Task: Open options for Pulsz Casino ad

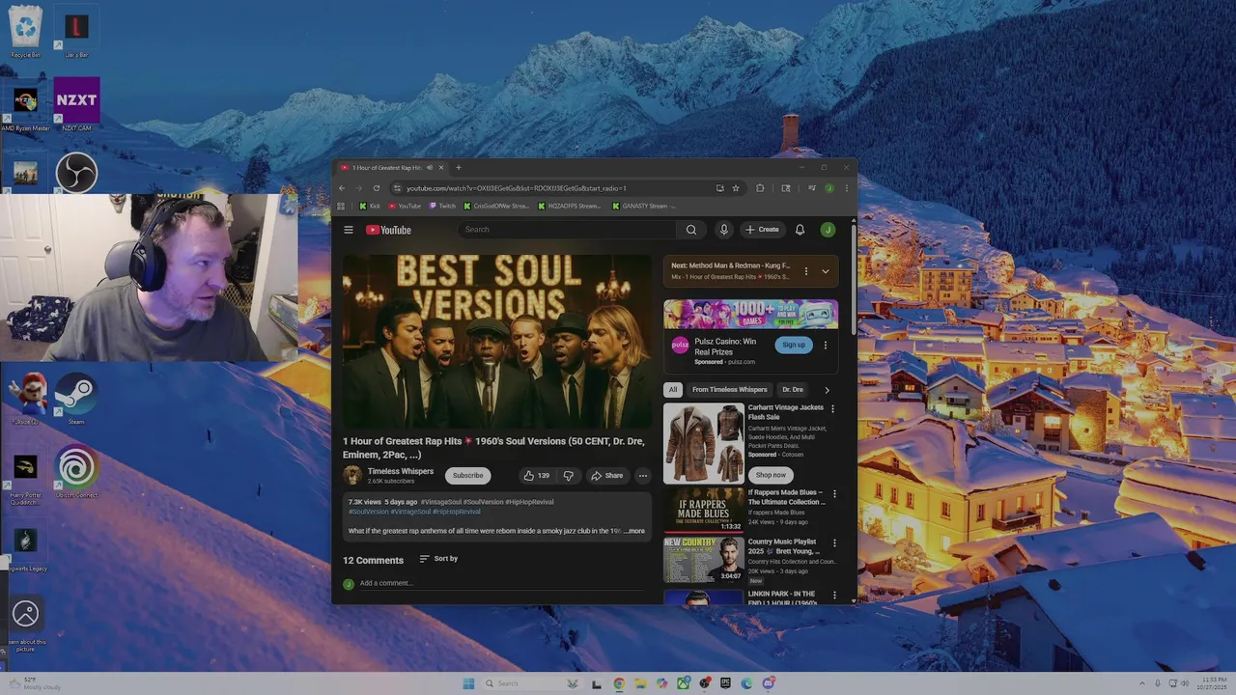Action: (x=825, y=345)
